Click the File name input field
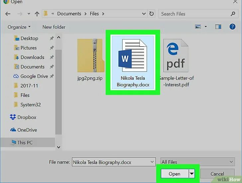 point(114,162)
